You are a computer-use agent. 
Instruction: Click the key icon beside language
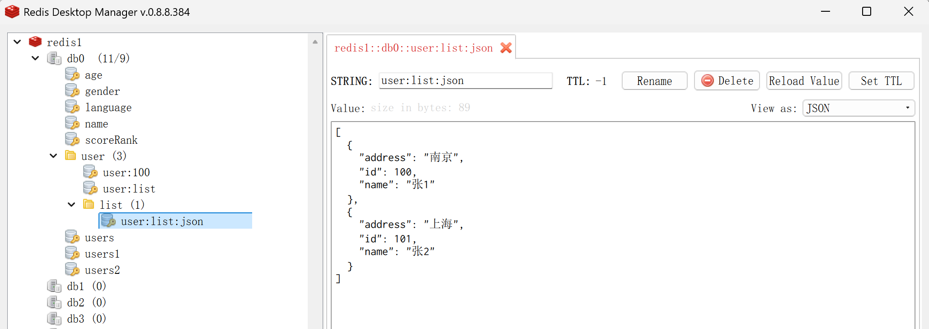(x=72, y=107)
